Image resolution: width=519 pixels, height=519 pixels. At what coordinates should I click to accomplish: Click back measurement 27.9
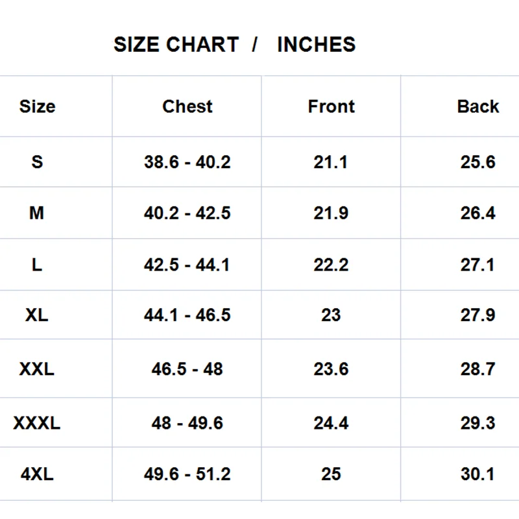pos(478,315)
